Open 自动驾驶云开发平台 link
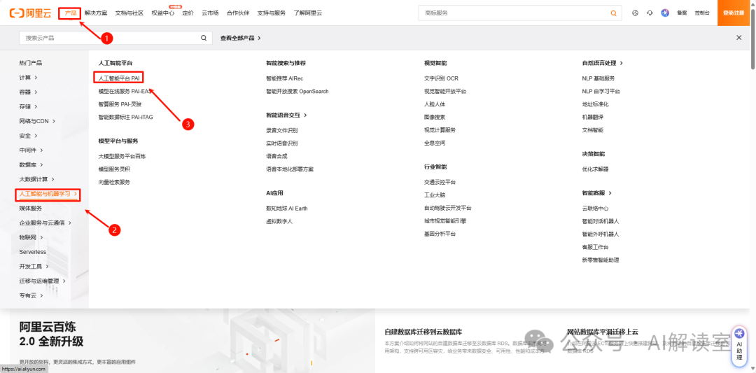 [x=448, y=208]
